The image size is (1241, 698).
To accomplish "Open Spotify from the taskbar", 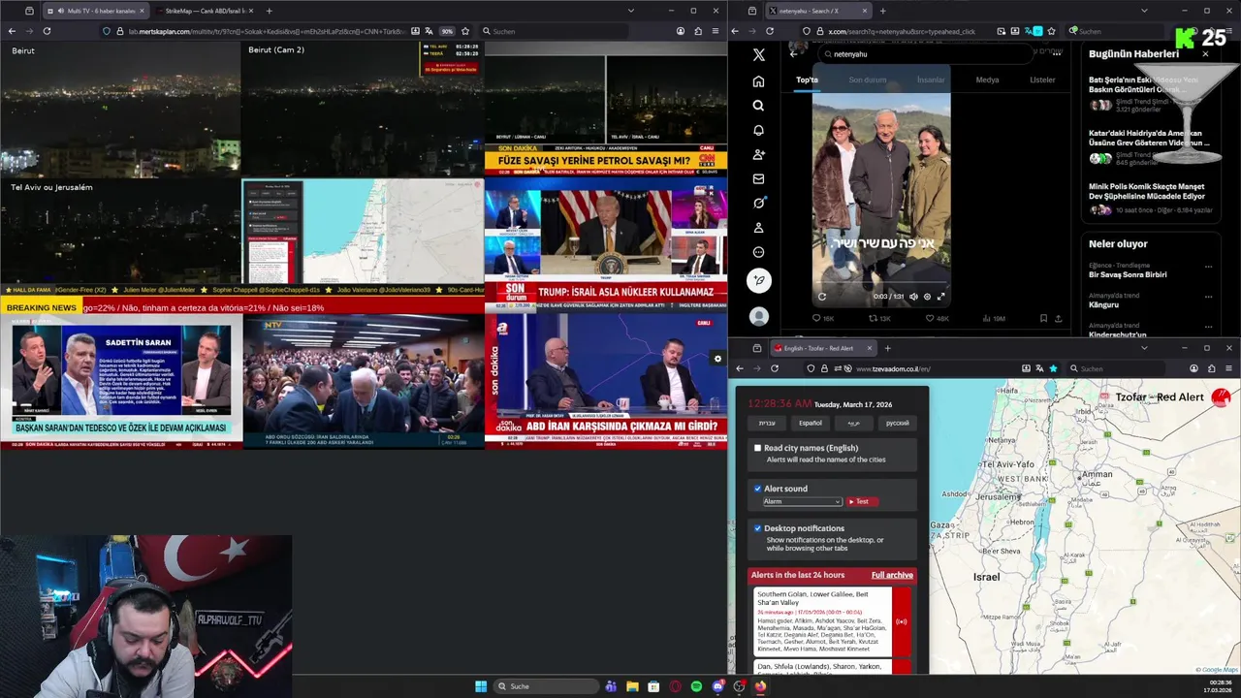I will (x=696, y=686).
